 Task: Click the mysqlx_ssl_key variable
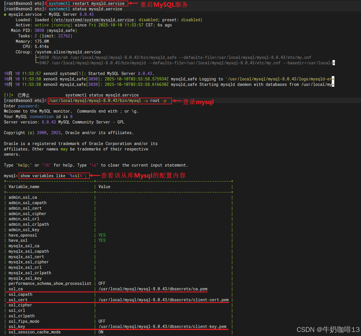(x=25, y=278)
